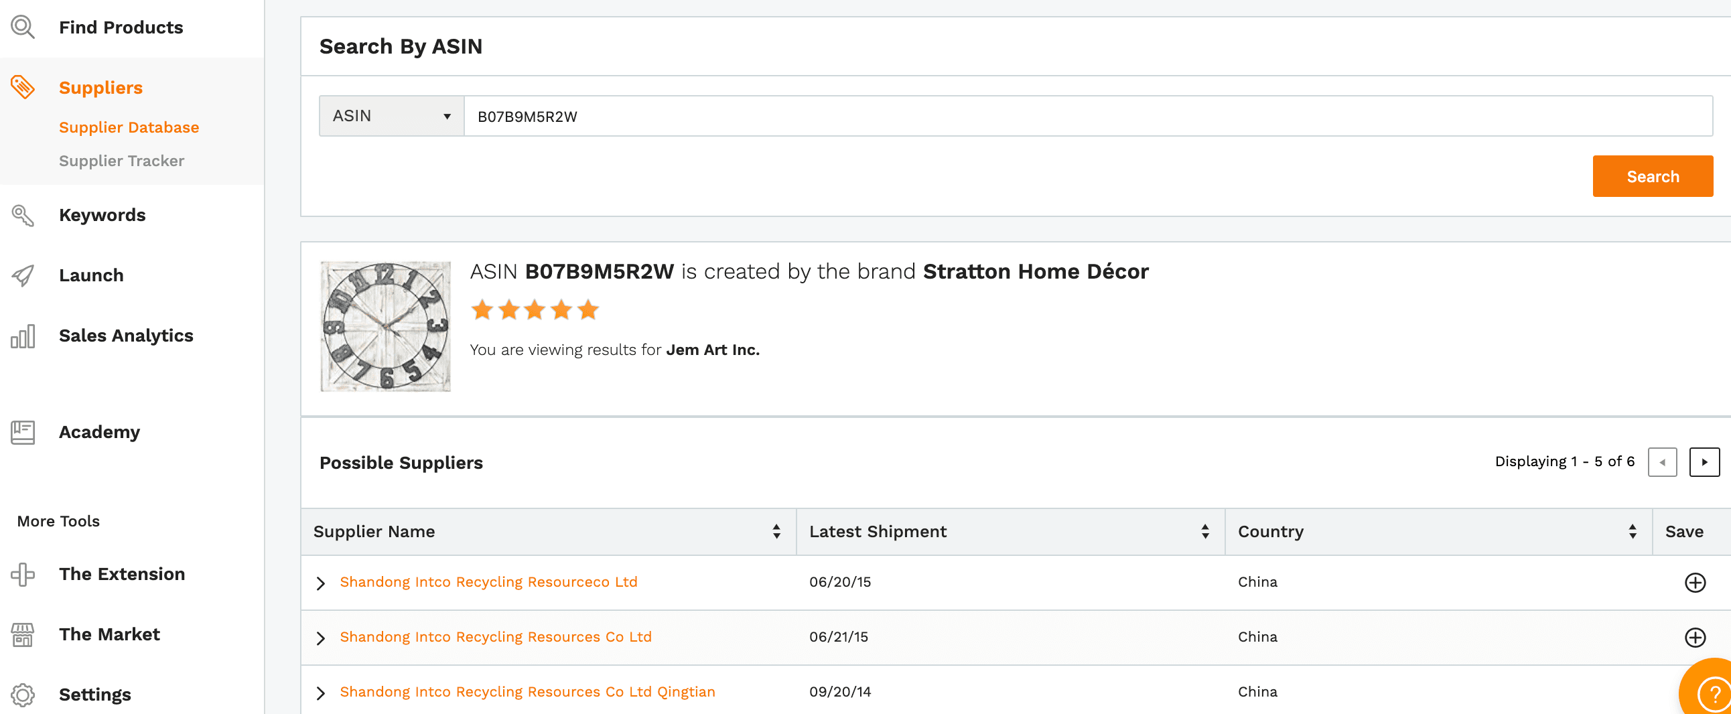Select the Supplier Database submenu item
1731x714 pixels.
129,128
